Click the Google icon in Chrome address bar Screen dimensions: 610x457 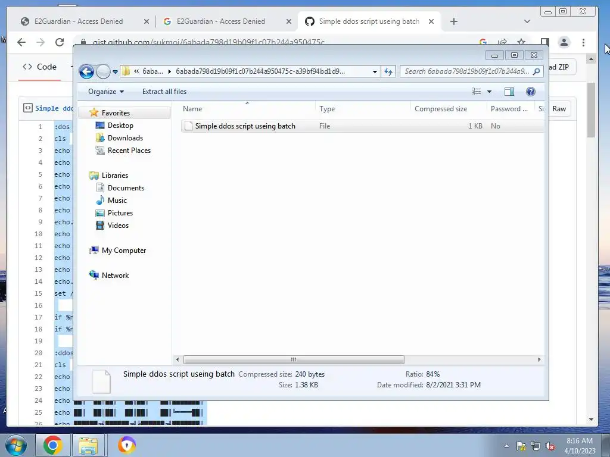click(483, 42)
